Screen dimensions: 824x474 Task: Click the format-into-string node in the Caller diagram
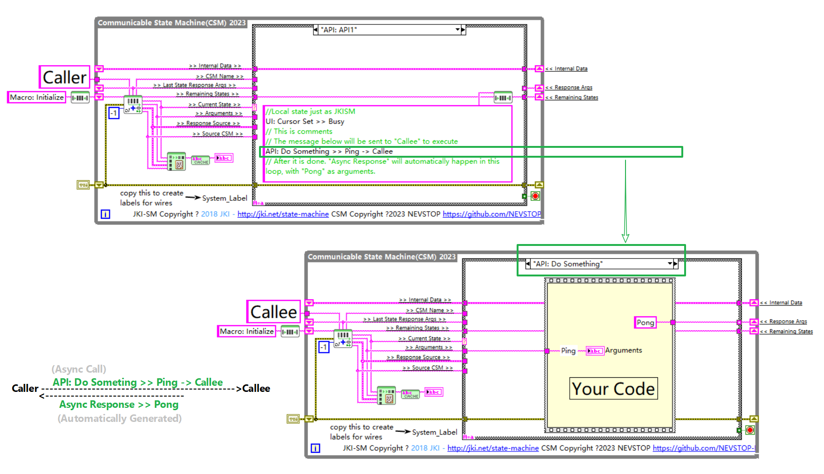click(176, 161)
